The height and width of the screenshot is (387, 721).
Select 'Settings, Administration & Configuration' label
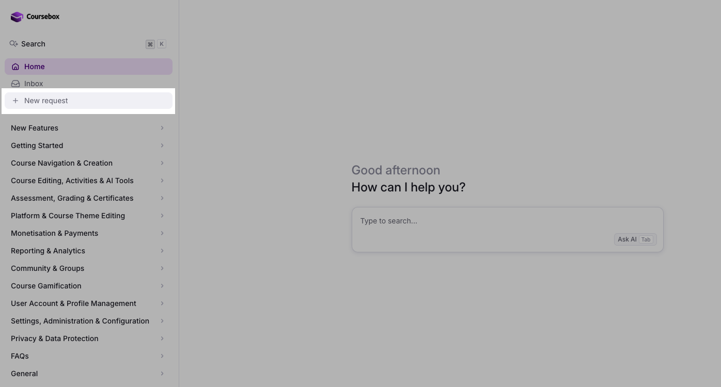tap(80, 321)
